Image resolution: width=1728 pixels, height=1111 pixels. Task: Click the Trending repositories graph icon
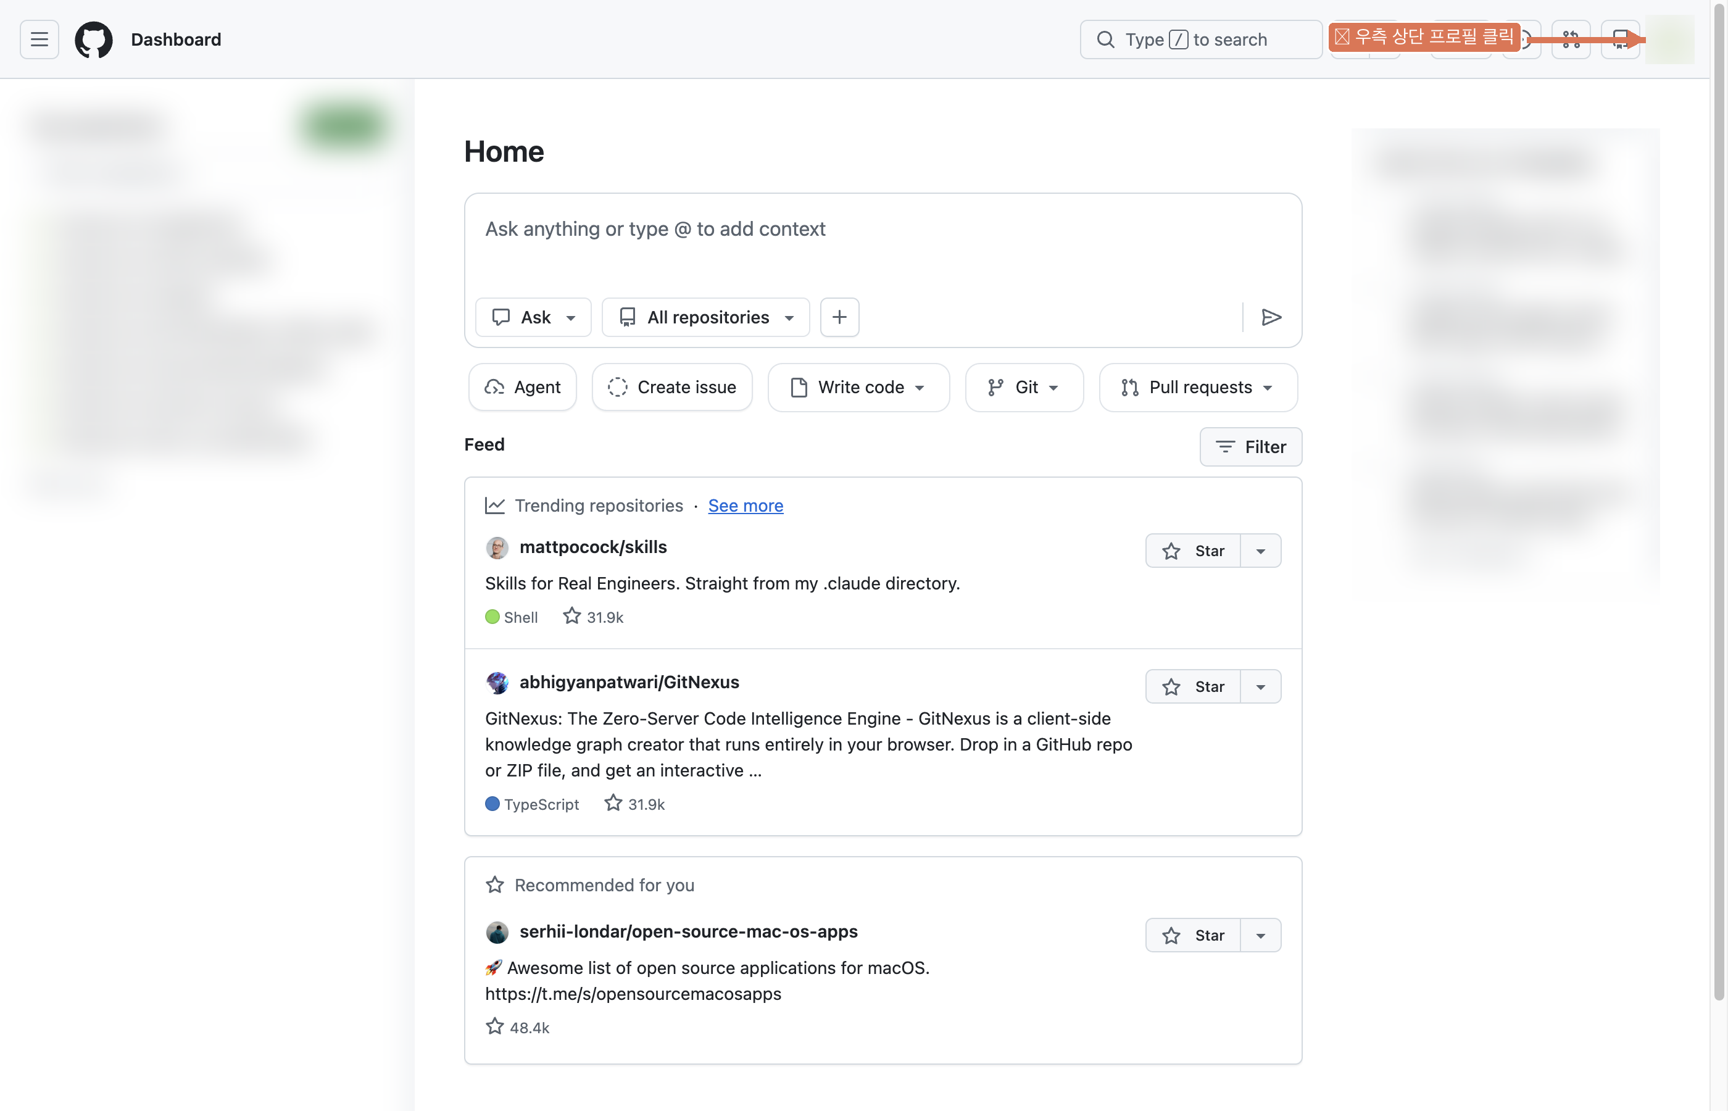click(x=495, y=506)
